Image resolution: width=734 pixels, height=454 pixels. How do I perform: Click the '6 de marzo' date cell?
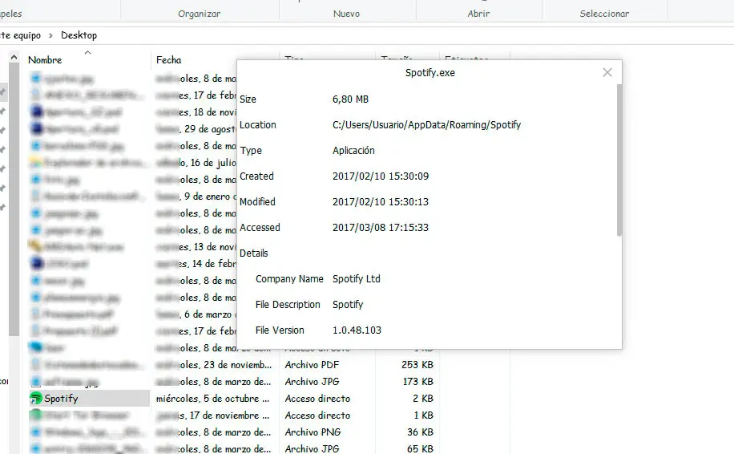pyautogui.click(x=196, y=314)
